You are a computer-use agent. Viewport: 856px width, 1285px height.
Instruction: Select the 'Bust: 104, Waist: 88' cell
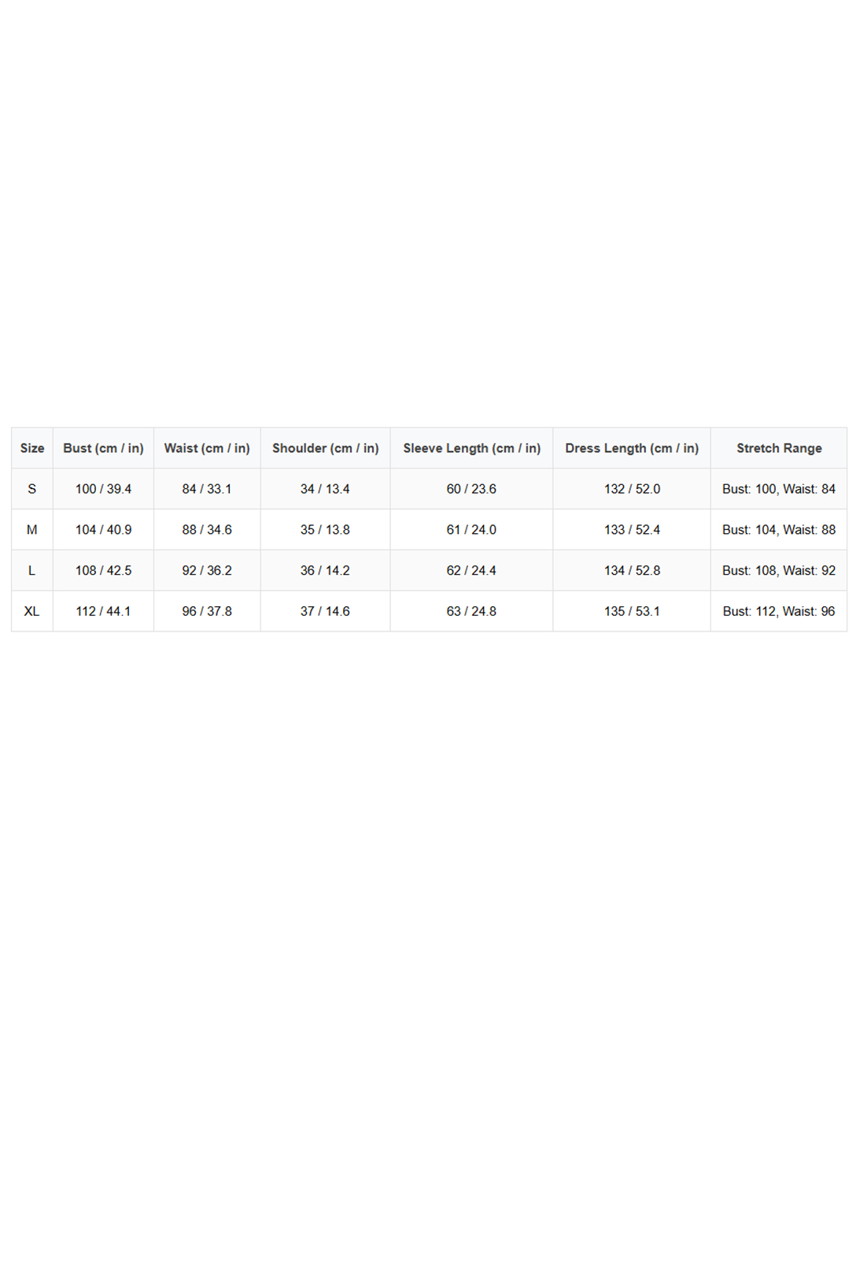click(x=779, y=530)
